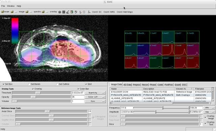Click the grid layout toolbar icon
Screen dimensions: 216x131
coord(64,12)
